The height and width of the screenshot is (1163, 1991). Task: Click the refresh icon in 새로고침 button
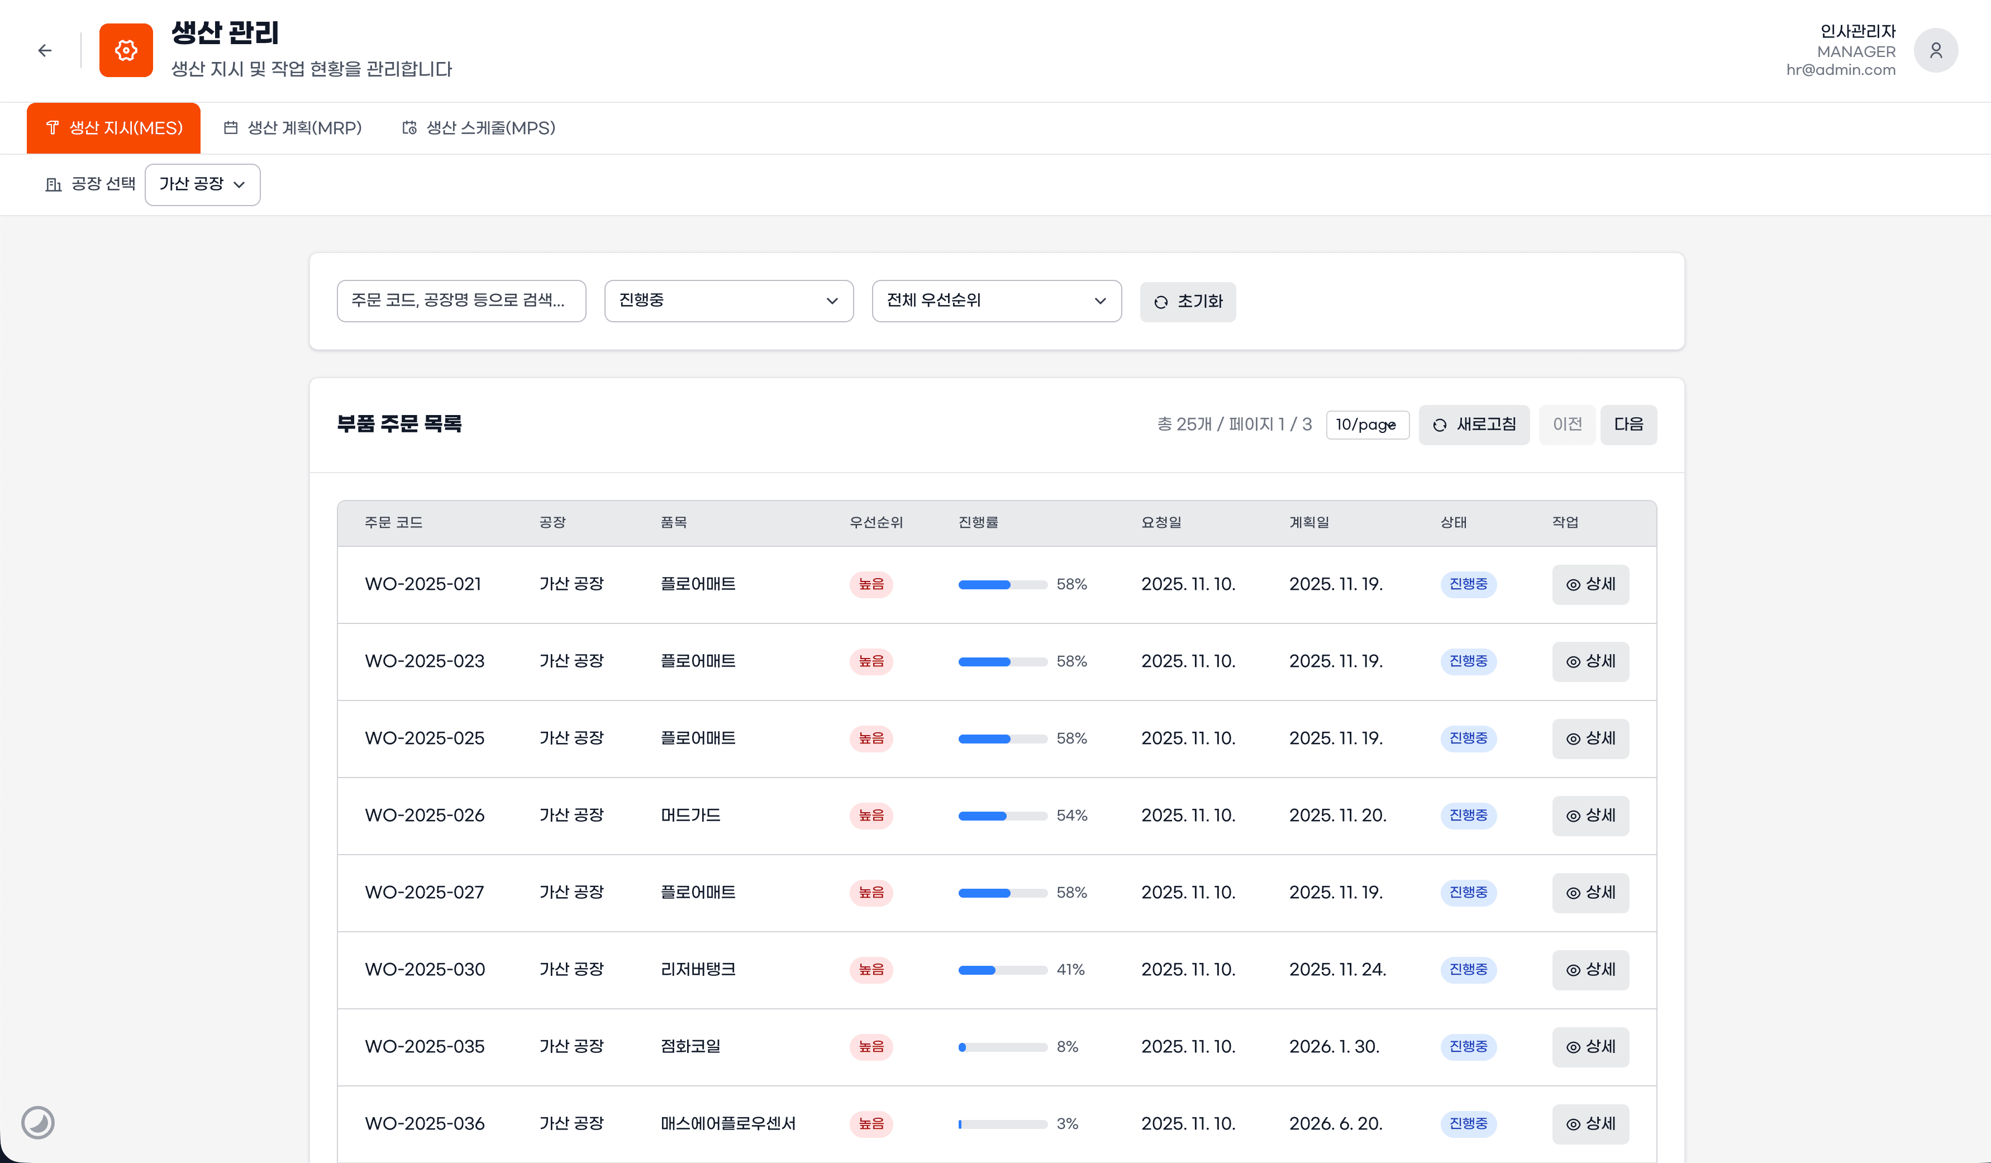pyautogui.click(x=1440, y=425)
